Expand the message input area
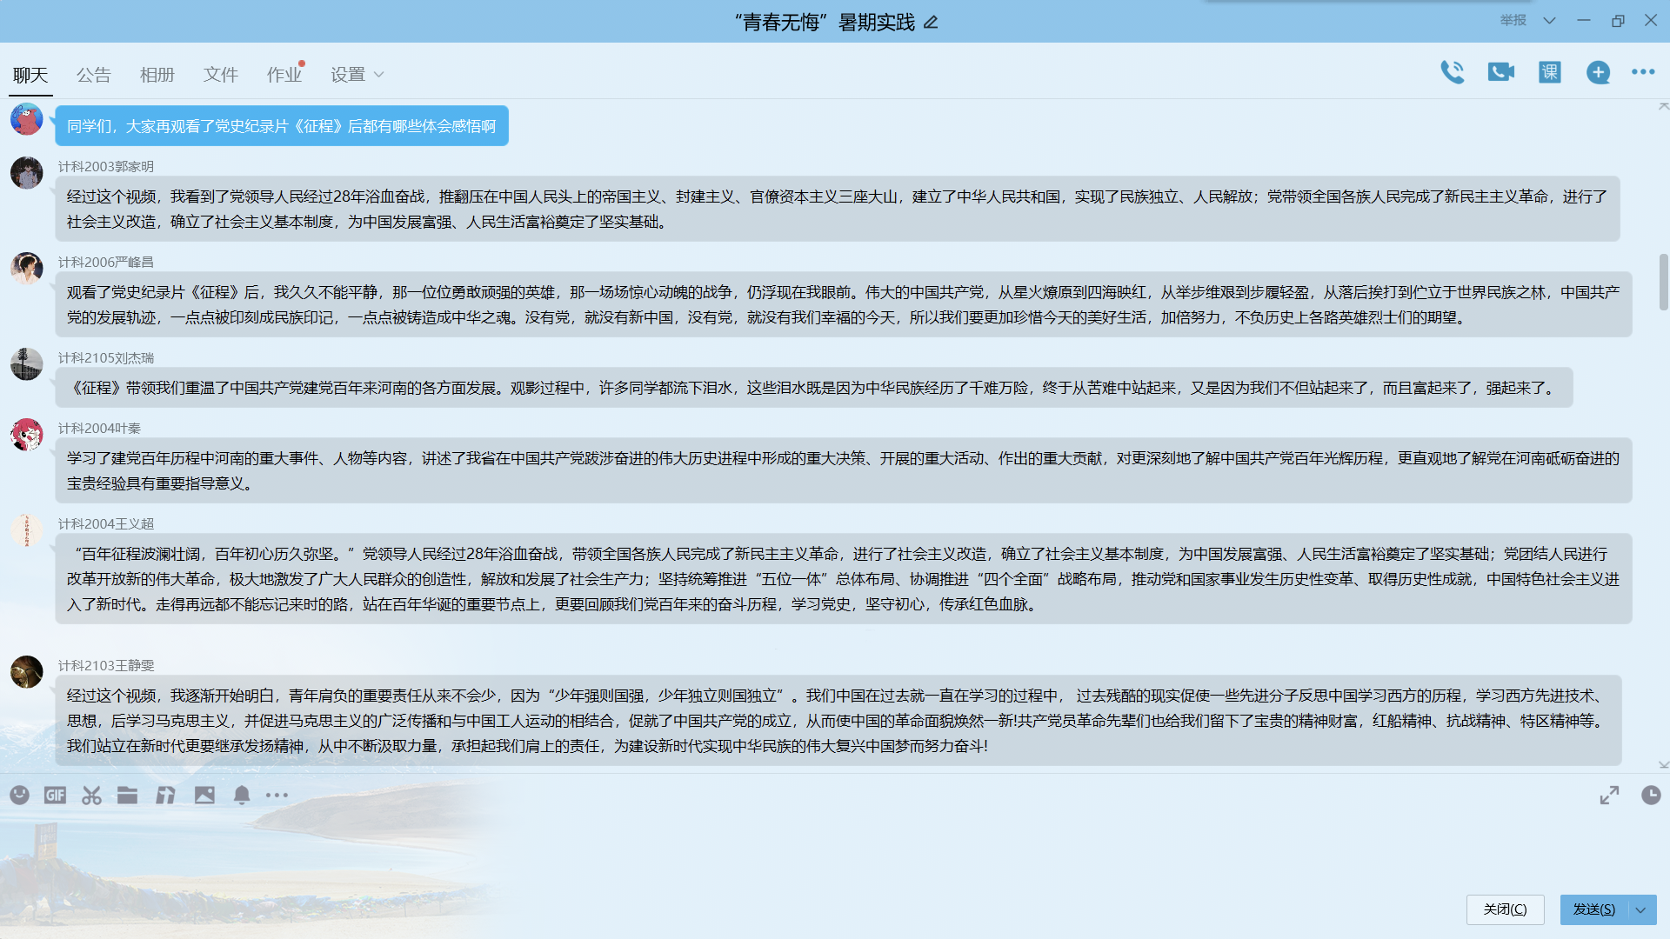The image size is (1670, 939). tap(1609, 795)
